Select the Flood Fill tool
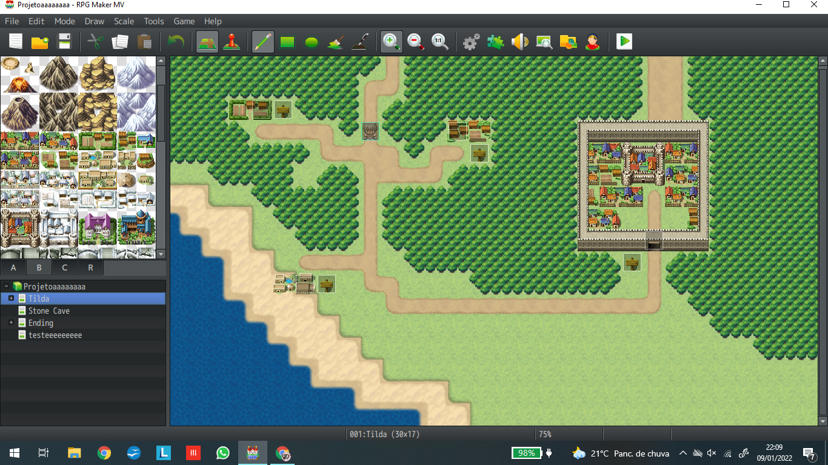The height and width of the screenshot is (465, 828). [x=336, y=42]
